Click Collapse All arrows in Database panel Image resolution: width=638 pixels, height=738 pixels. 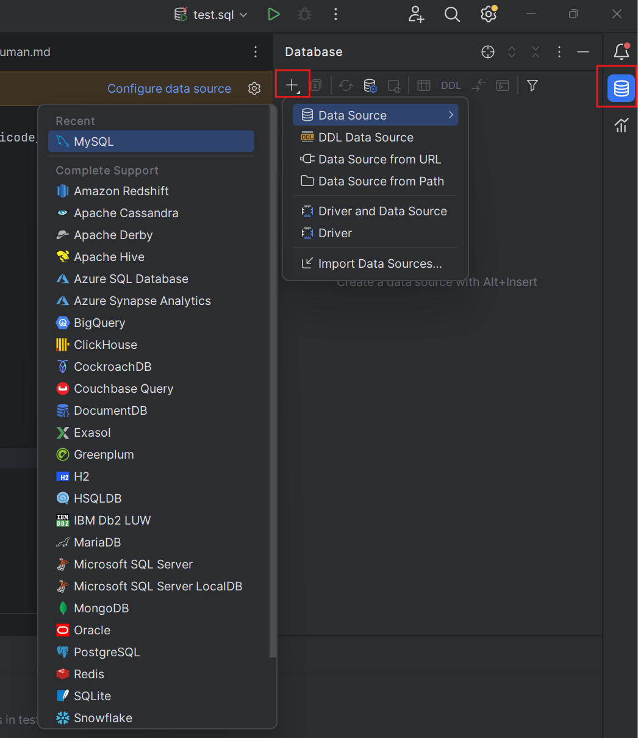click(536, 52)
